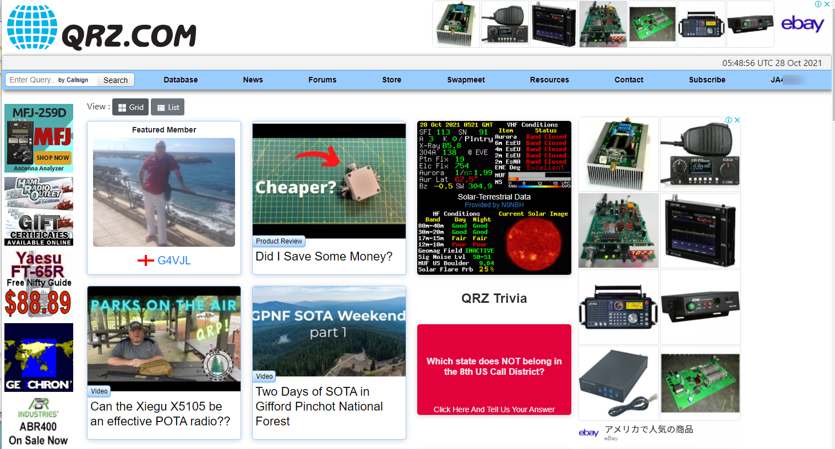Click the eBay logo under the sidebar ad

(588, 433)
